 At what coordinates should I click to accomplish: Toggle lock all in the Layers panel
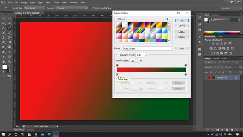click(x=223, y=72)
